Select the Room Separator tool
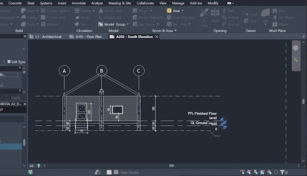The width and height of the screenshot is (307, 176). click(148, 18)
